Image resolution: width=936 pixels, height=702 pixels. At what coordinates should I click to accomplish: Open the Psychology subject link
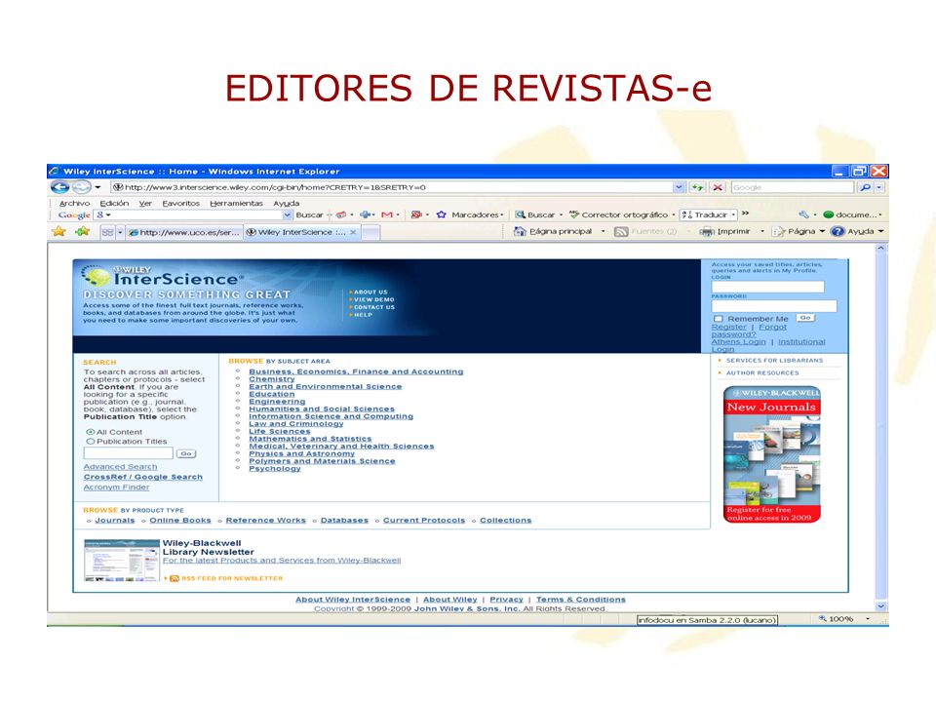pyautogui.click(x=275, y=469)
